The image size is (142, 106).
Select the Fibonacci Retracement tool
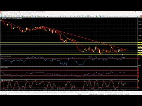point(63,16)
